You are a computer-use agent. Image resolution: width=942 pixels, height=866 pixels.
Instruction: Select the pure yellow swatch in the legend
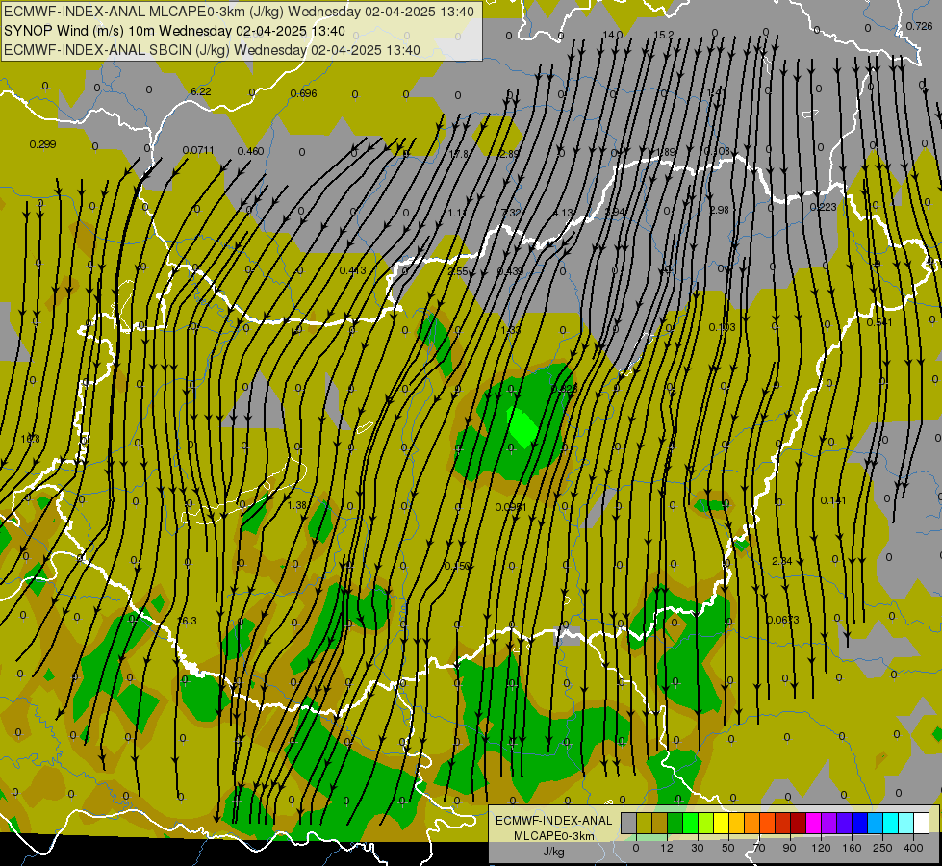pos(722,823)
